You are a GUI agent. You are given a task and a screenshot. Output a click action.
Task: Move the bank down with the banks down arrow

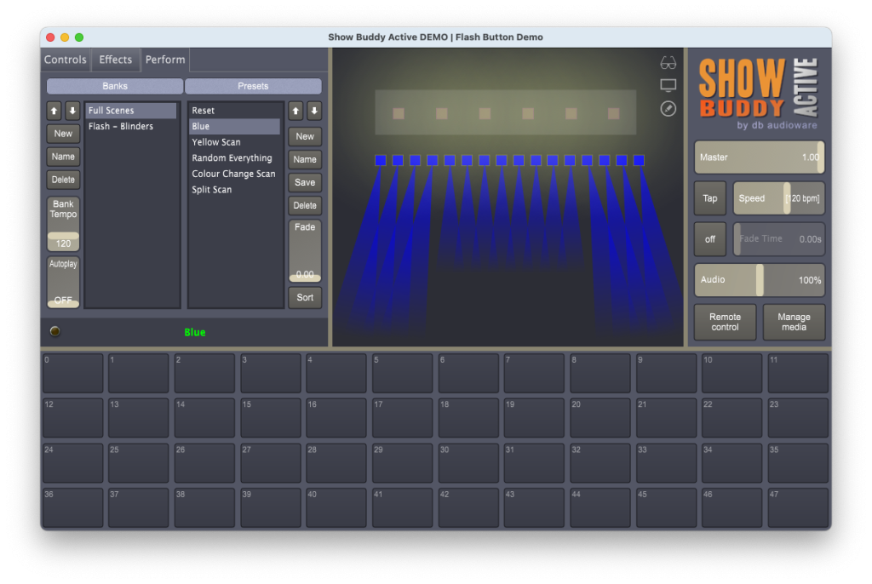(72, 111)
